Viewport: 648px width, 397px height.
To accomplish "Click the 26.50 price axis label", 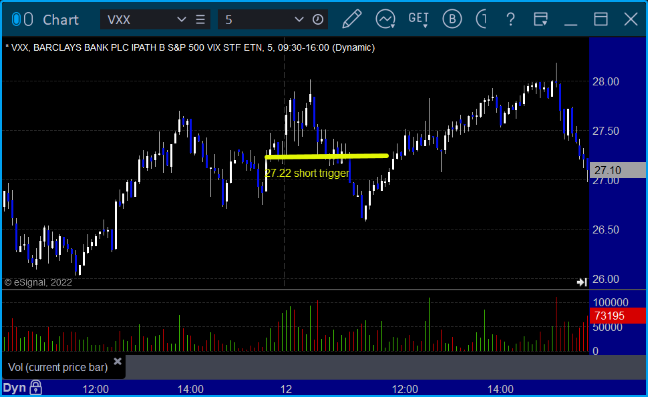I will pyautogui.click(x=606, y=230).
